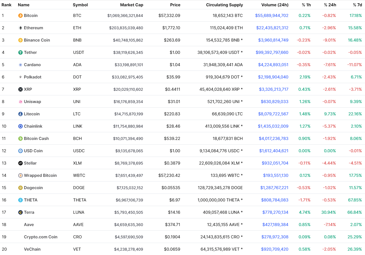This screenshot has height=255, width=365.
Task: Open the Ethereum name link
Action: click(33, 28)
